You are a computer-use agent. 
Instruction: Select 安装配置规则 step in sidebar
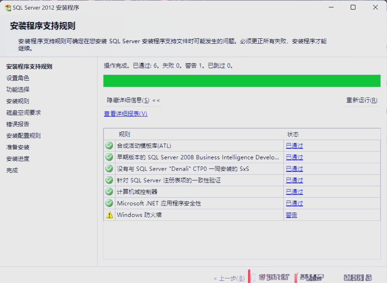[x=23, y=135]
